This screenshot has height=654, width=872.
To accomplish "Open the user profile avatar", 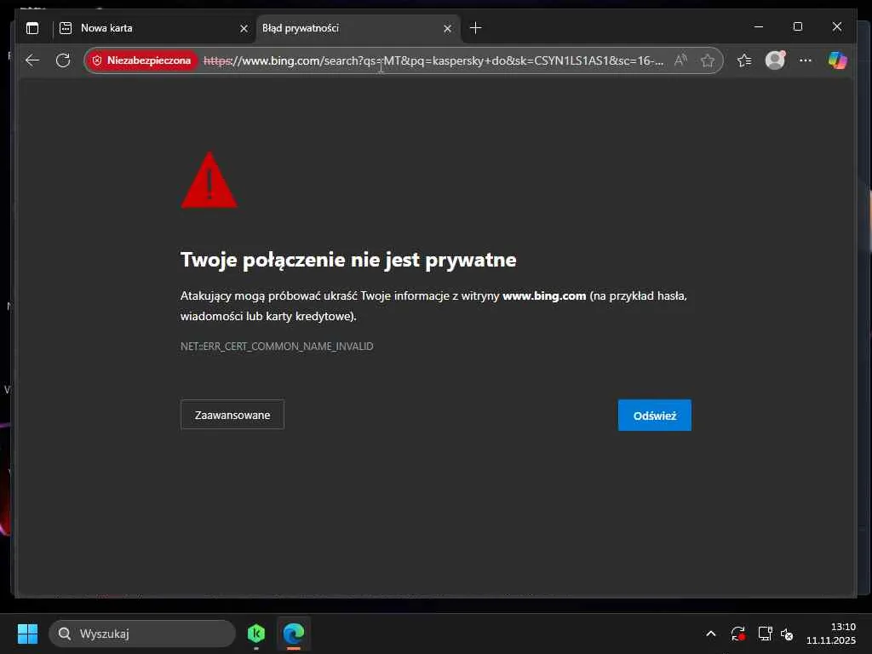I will [775, 60].
